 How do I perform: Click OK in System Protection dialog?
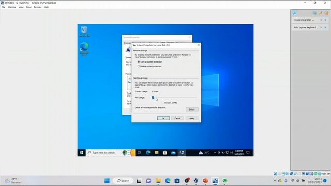pos(163,118)
